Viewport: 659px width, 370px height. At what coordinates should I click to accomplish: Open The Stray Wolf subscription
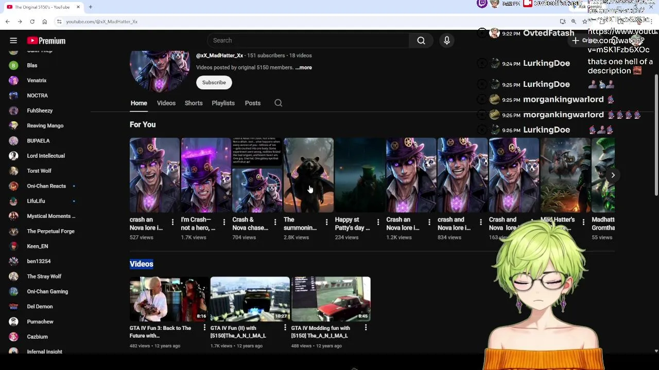coord(44,276)
